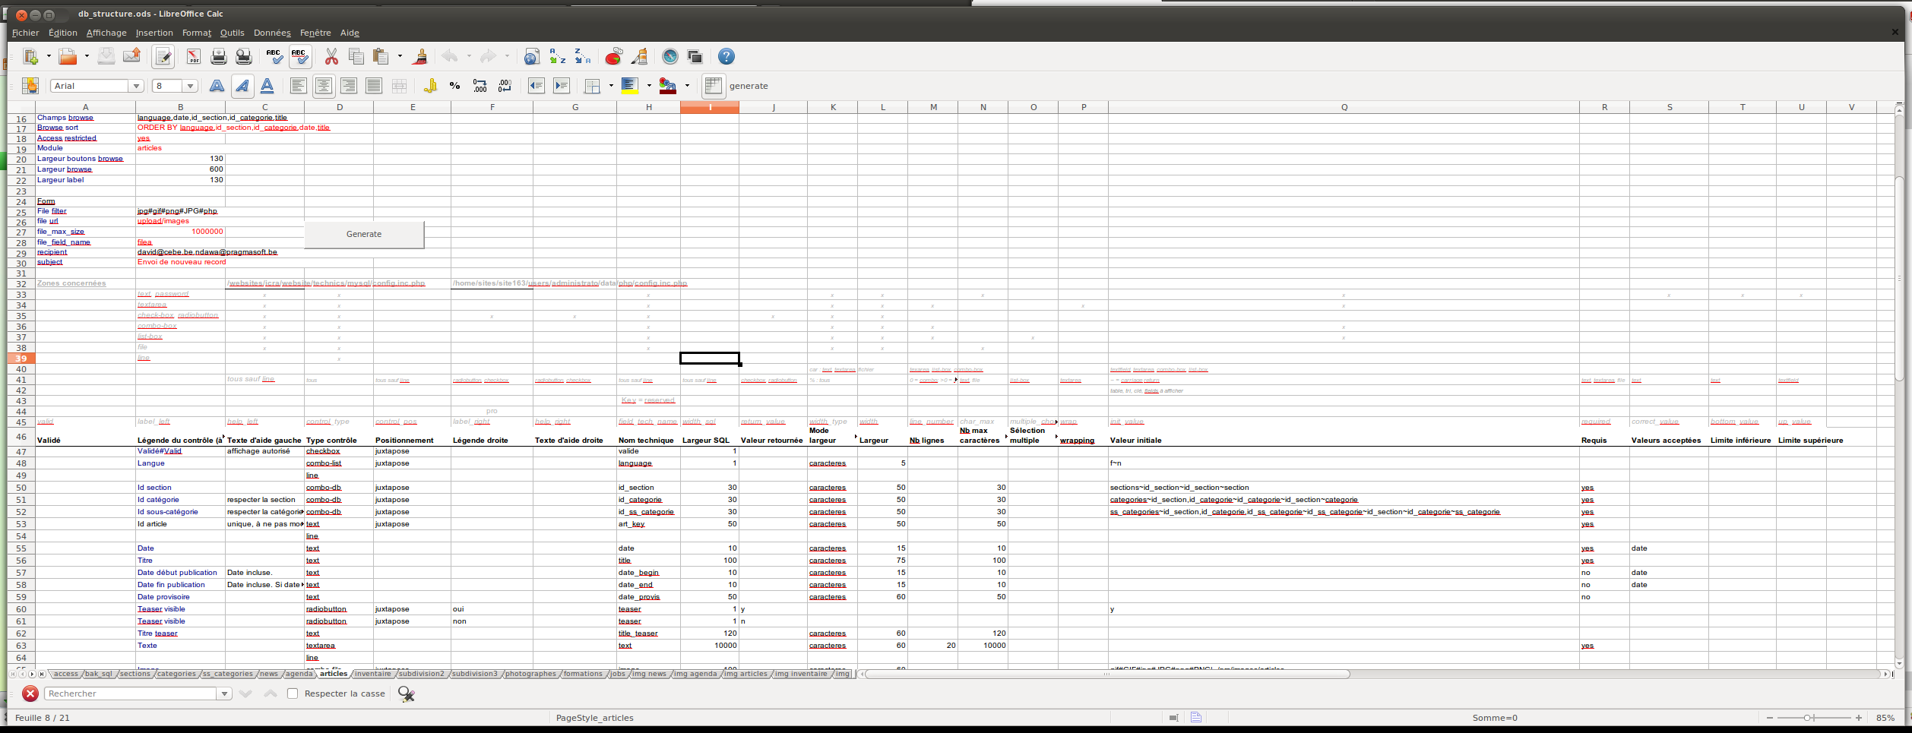Open the Rechercher search history dropdown
The height and width of the screenshot is (733, 1912).
click(x=224, y=694)
